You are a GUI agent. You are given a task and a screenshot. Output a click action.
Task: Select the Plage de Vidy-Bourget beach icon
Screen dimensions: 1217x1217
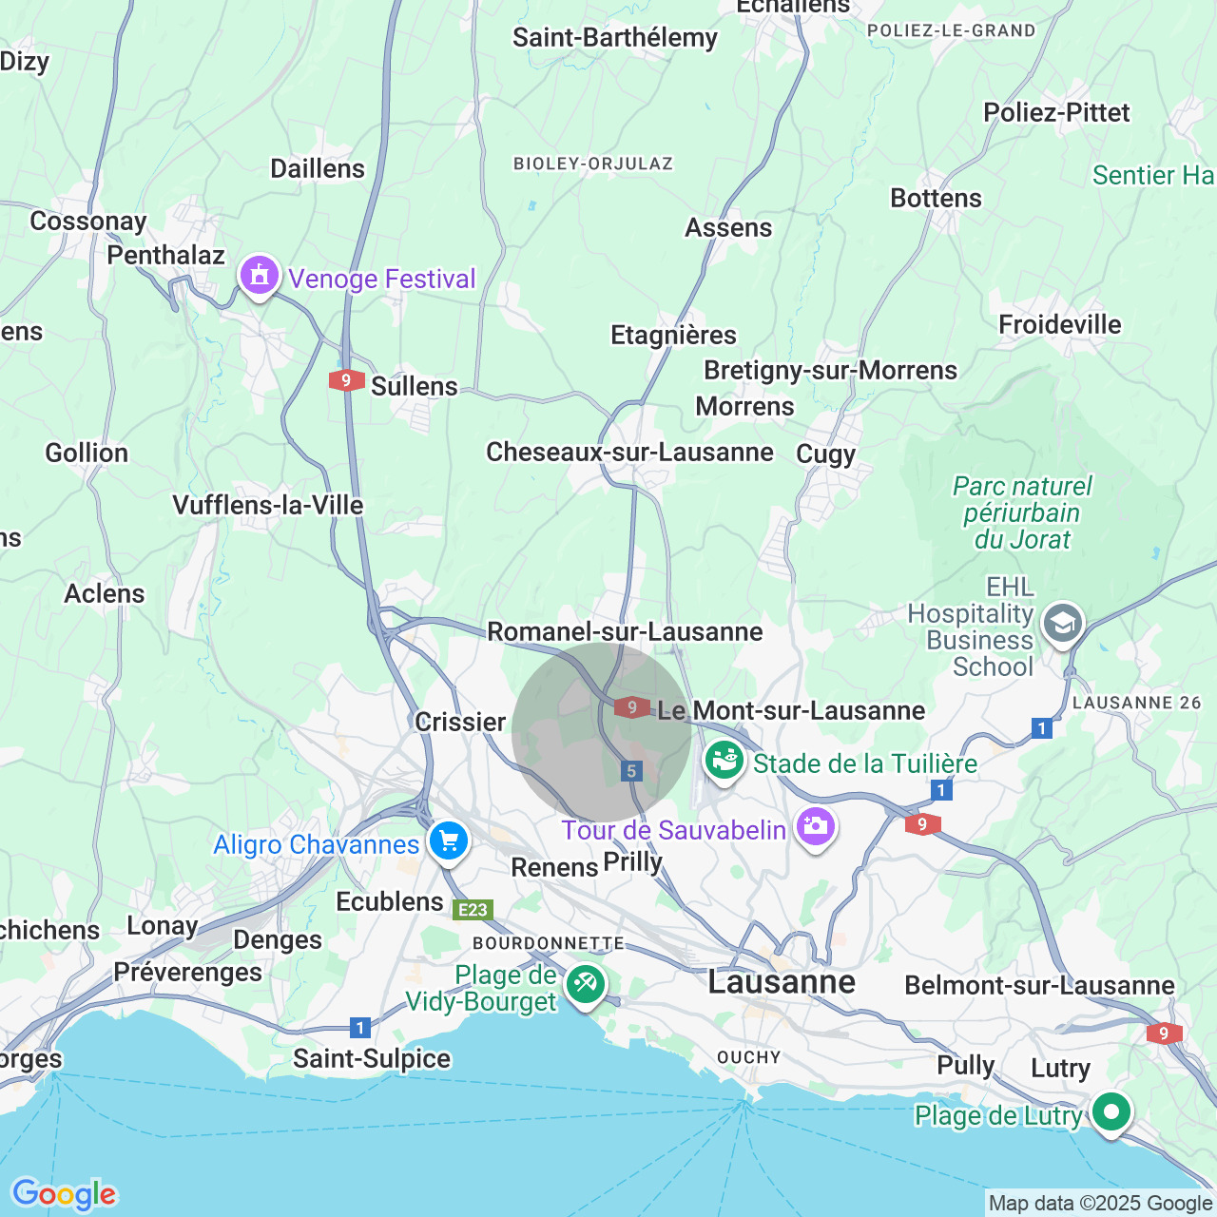click(585, 986)
